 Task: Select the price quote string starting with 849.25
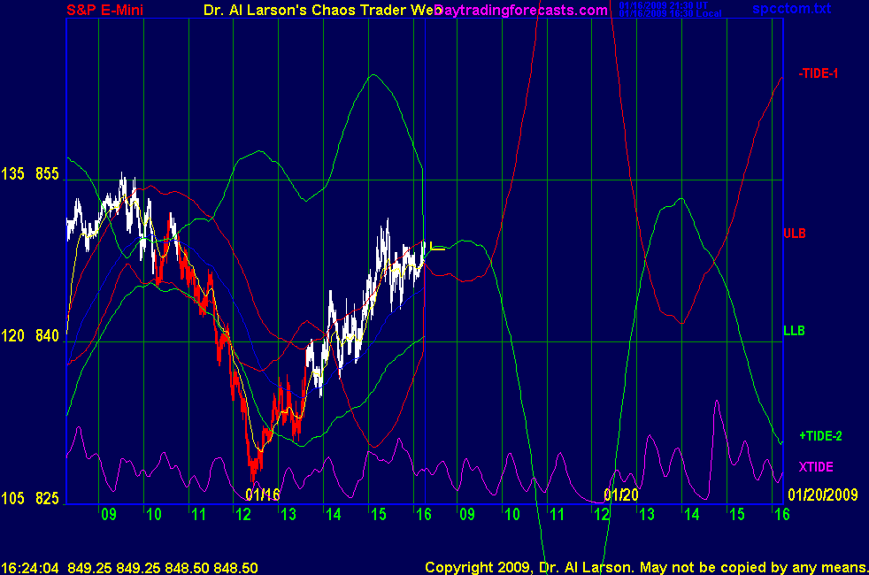coord(163,568)
